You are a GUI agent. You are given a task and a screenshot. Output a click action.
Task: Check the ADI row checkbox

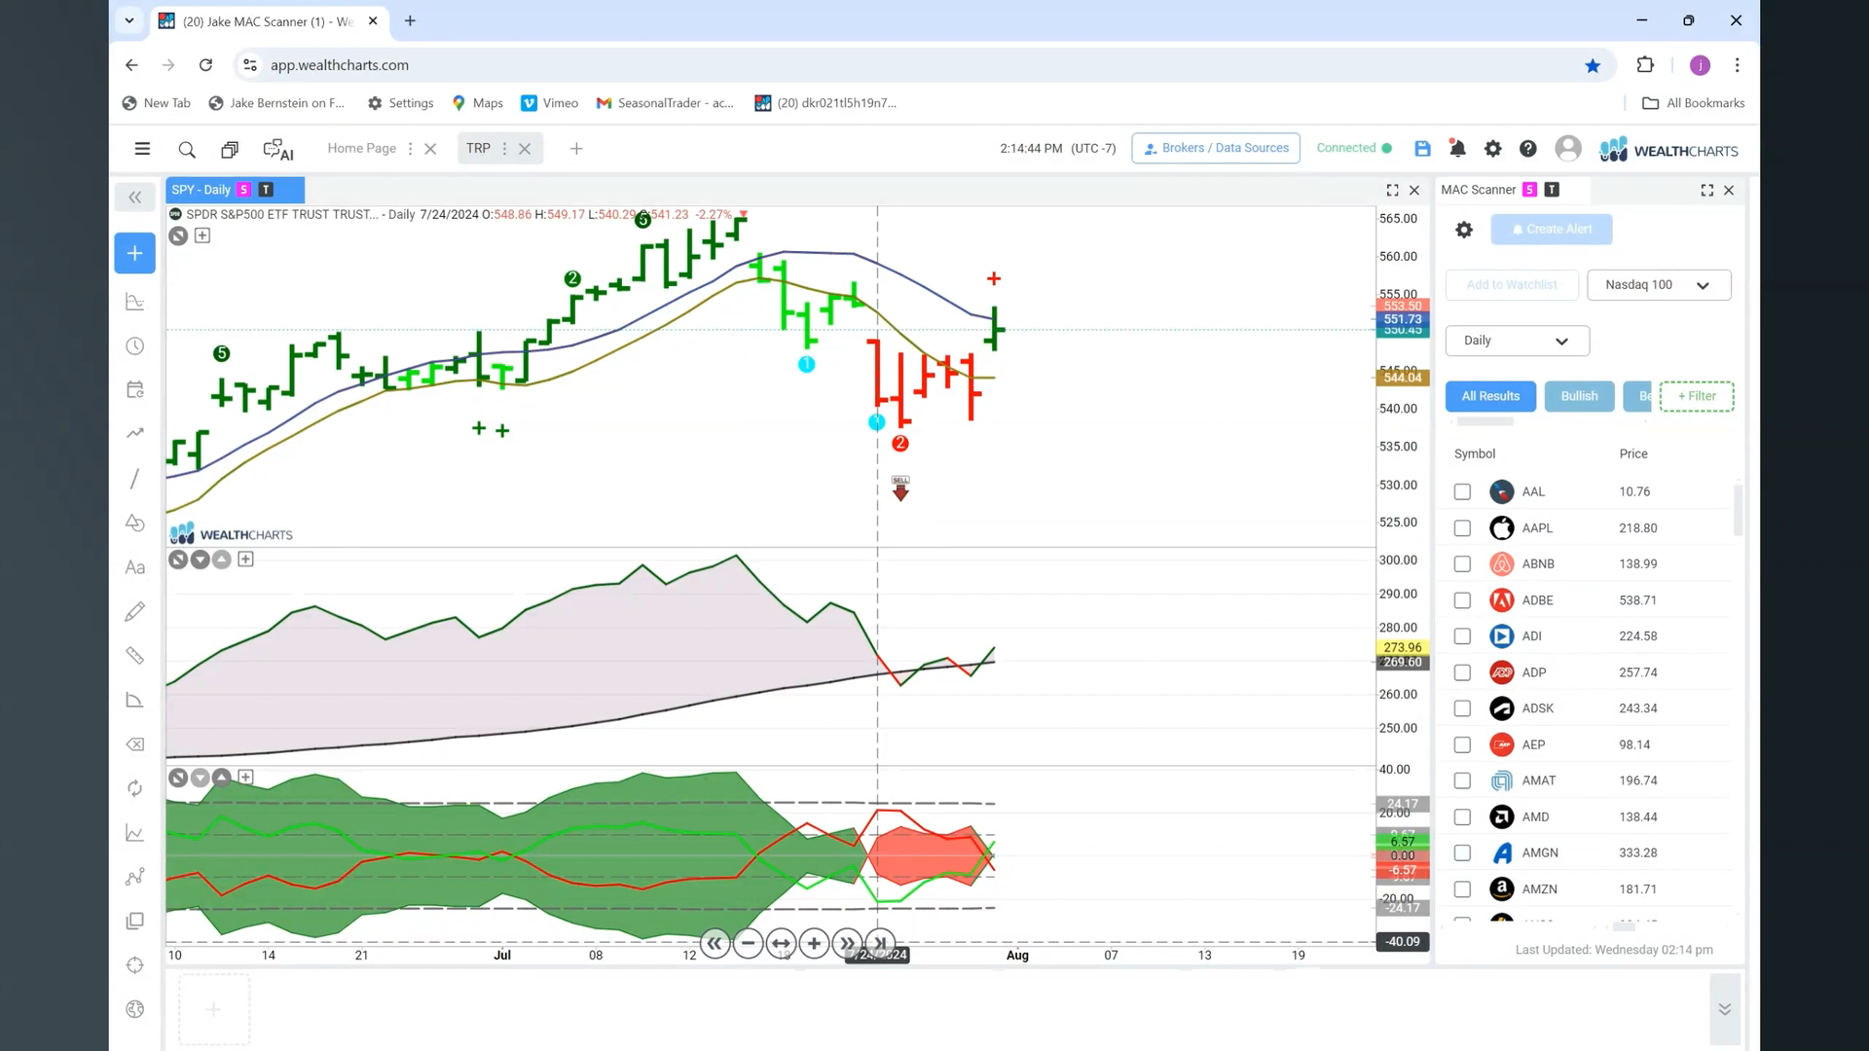point(1462,636)
